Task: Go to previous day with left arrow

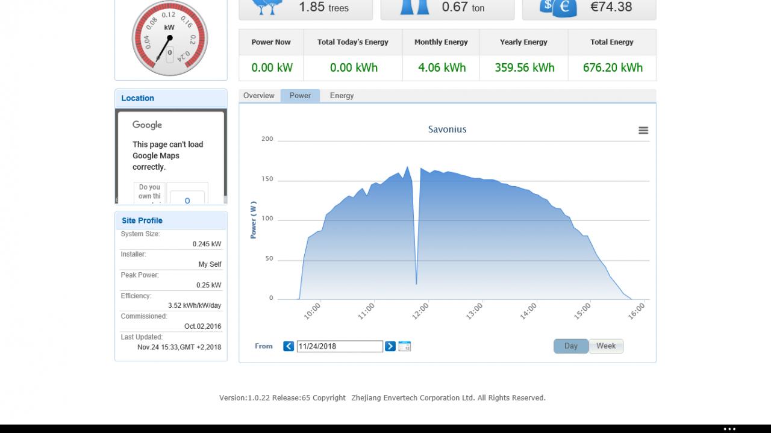Action: coord(289,346)
